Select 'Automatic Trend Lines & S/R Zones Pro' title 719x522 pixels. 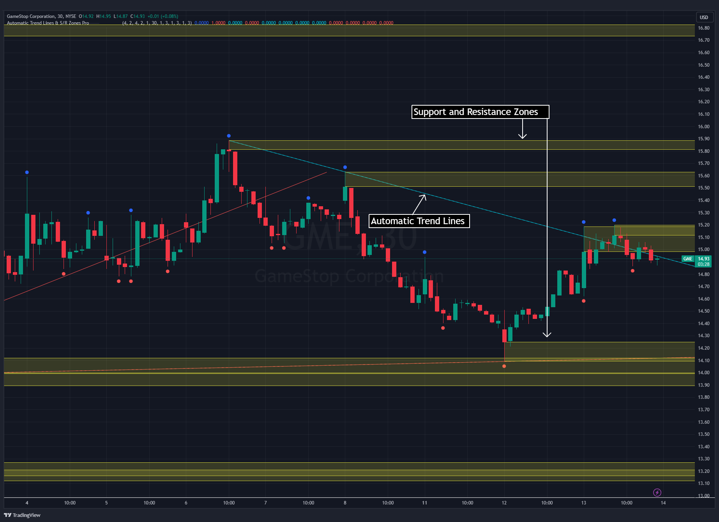coord(48,23)
